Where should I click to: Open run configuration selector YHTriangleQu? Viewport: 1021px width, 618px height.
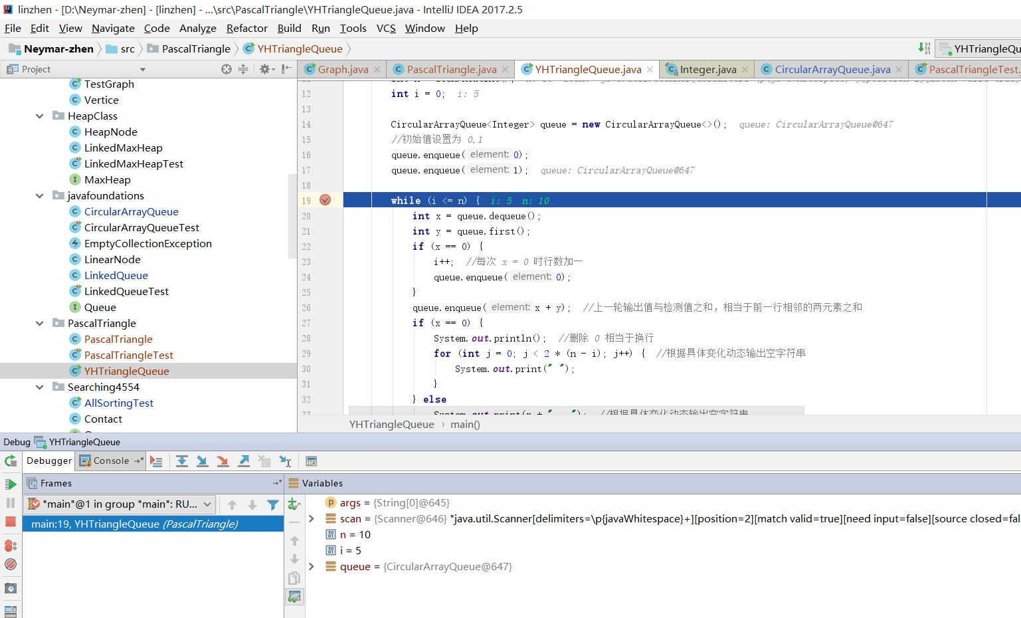coord(980,49)
